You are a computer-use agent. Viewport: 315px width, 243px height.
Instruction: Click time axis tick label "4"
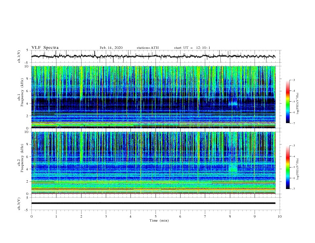130,216
